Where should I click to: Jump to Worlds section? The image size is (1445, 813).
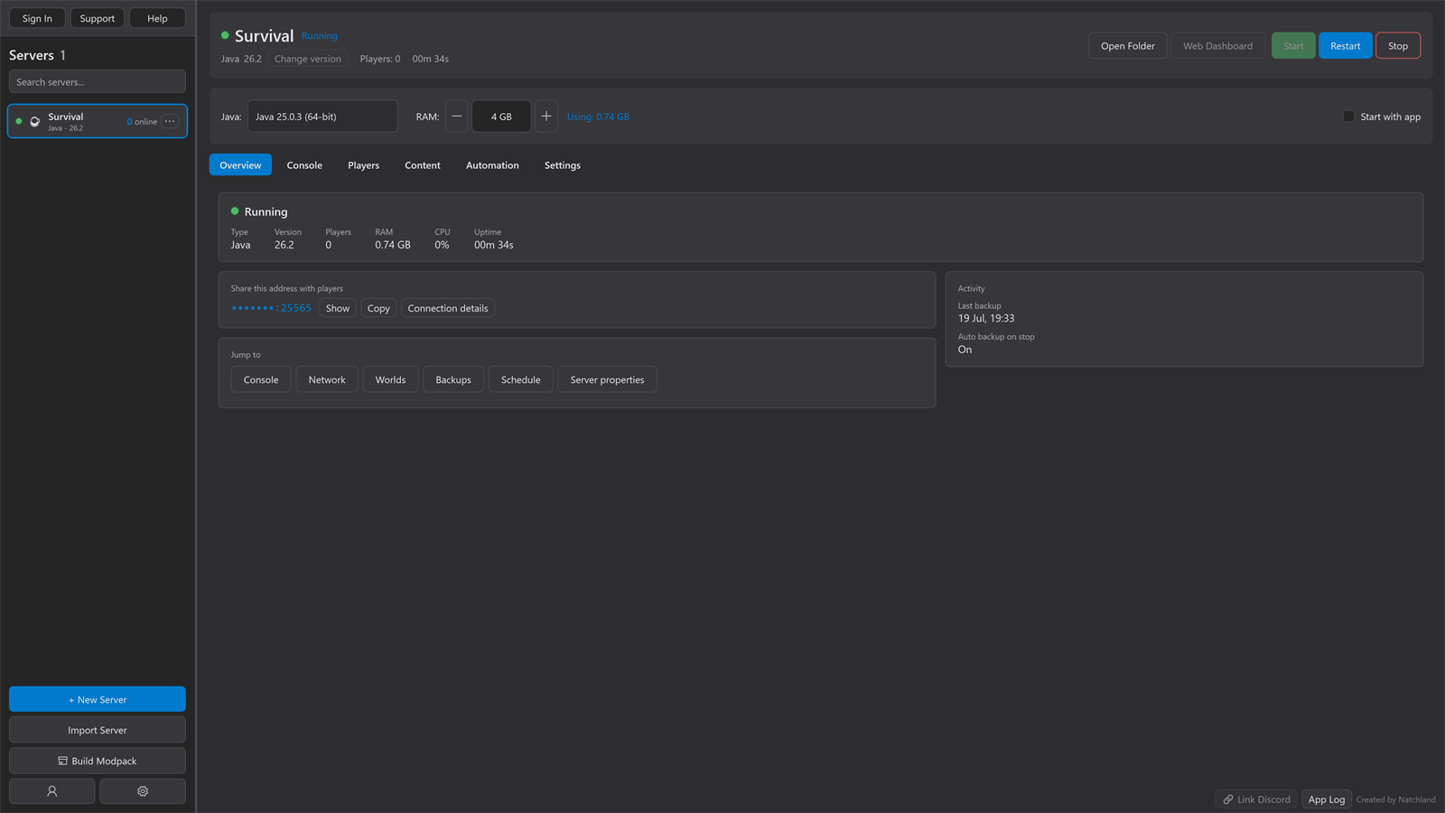click(x=390, y=379)
